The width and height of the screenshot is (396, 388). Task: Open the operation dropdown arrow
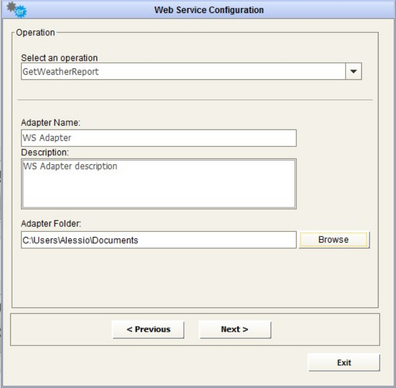point(353,72)
